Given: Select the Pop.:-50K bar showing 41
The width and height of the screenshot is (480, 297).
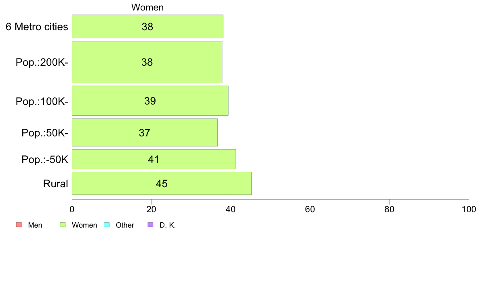Looking at the screenshot, I should click(x=154, y=159).
